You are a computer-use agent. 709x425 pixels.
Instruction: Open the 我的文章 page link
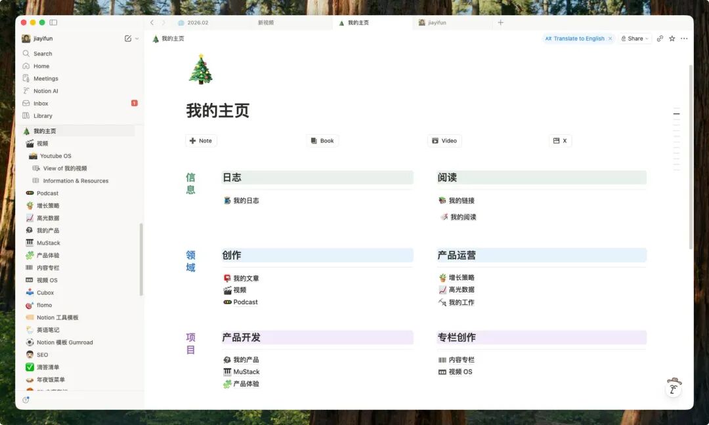[x=242, y=278]
